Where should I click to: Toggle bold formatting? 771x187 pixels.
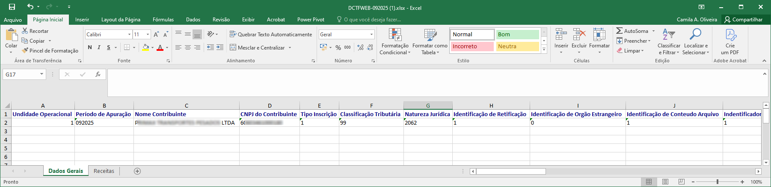[90, 47]
